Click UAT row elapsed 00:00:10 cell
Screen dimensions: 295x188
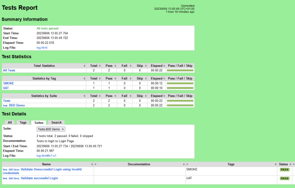(157, 88)
